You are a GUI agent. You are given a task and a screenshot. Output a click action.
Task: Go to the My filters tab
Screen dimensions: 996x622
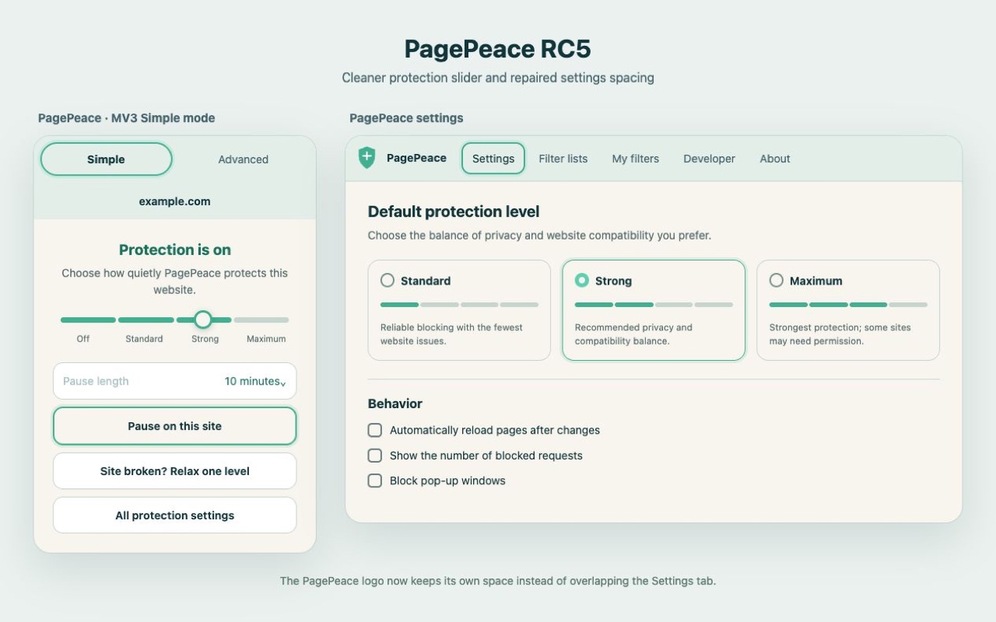pos(636,159)
